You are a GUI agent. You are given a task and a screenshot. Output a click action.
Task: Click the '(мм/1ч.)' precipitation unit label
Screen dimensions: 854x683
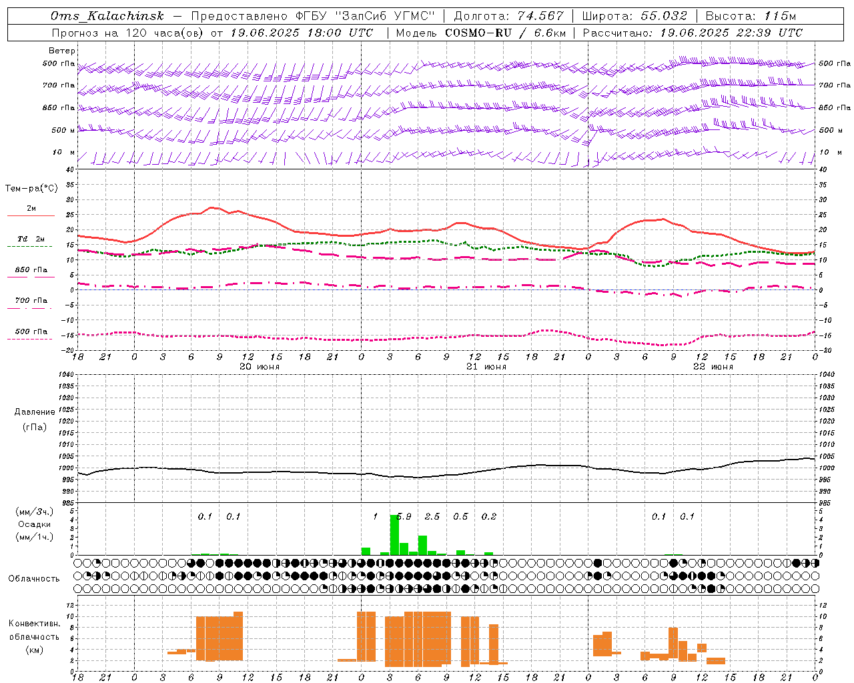point(35,536)
